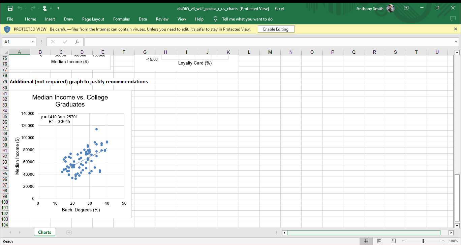461x245 pixels.
Task: Open the Page Layout ribbon tab
Action: tap(93, 19)
